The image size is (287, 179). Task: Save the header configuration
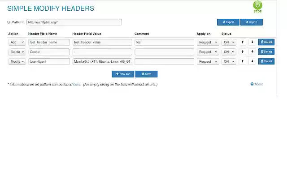(146, 74)
